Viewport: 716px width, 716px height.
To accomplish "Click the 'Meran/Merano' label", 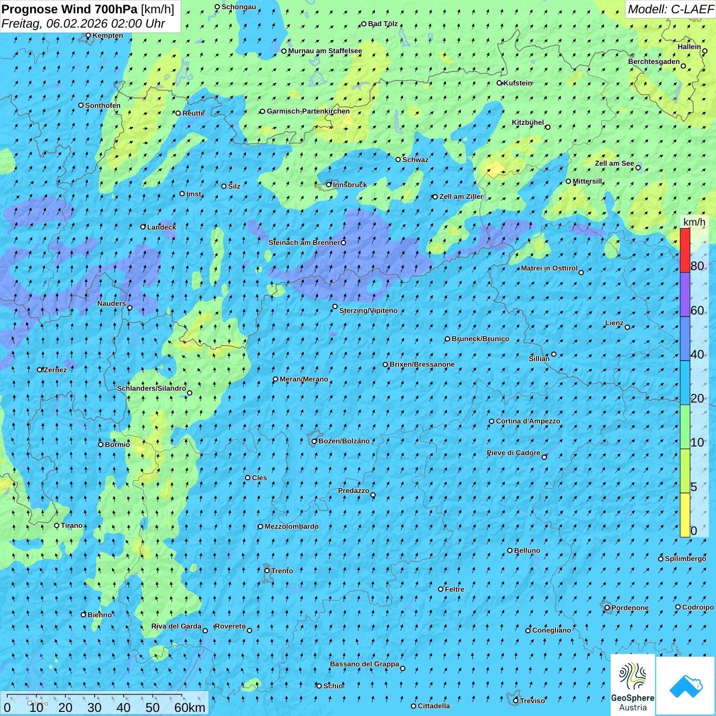I will click(x=304, y=379).
